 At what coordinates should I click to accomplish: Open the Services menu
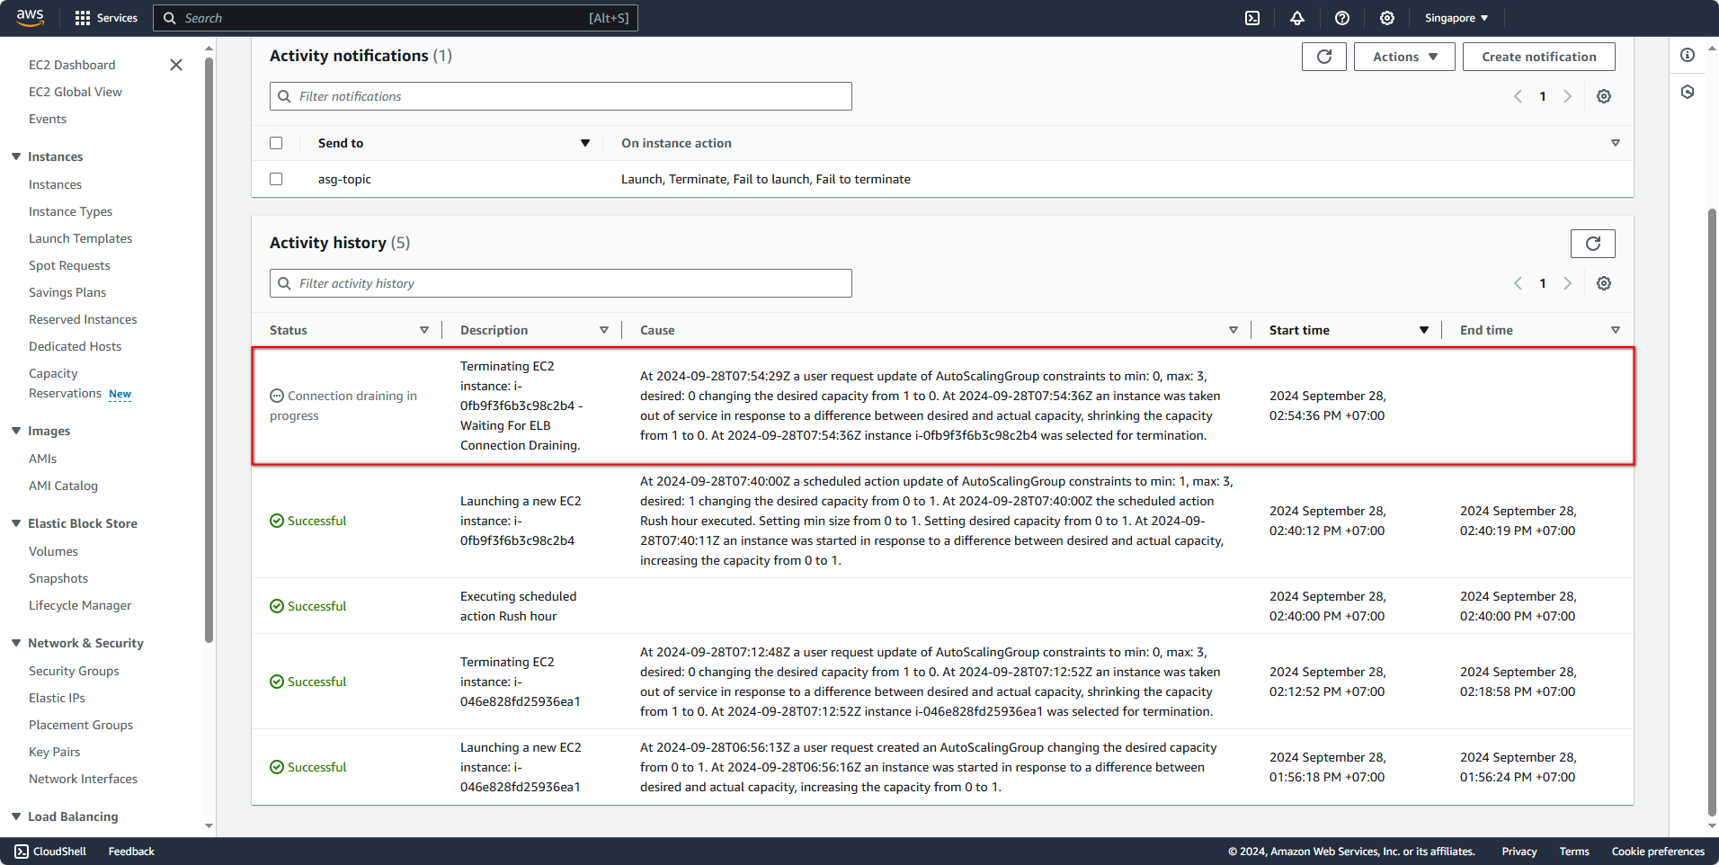coord(106,18)
